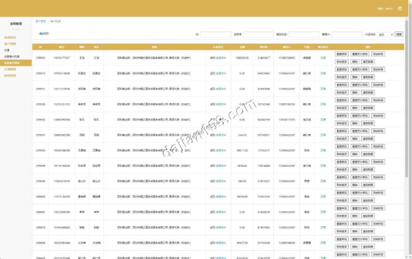The height and width of the screenshot is (259, 412).
Task: Click the ID search input field
Action: click(x=215, y=34)
